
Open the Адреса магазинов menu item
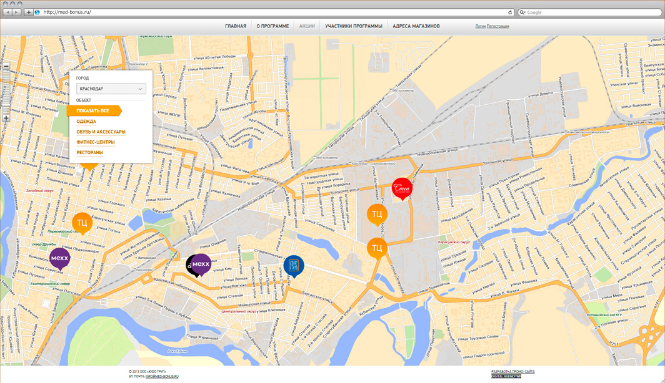(x=416, y=26)
